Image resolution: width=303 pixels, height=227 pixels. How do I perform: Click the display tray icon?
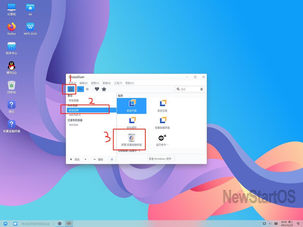click(x=264, y=223)
